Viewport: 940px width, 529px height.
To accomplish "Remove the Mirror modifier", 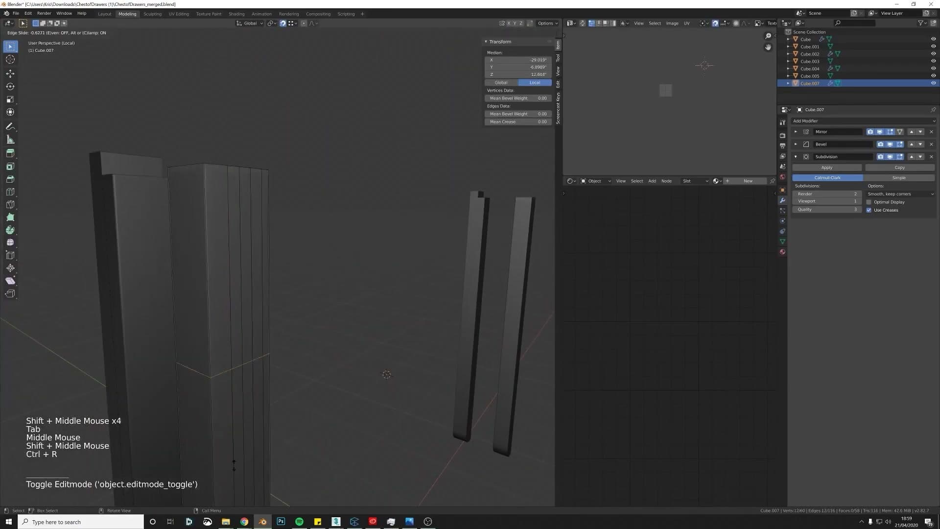I will tap(931, 132).
